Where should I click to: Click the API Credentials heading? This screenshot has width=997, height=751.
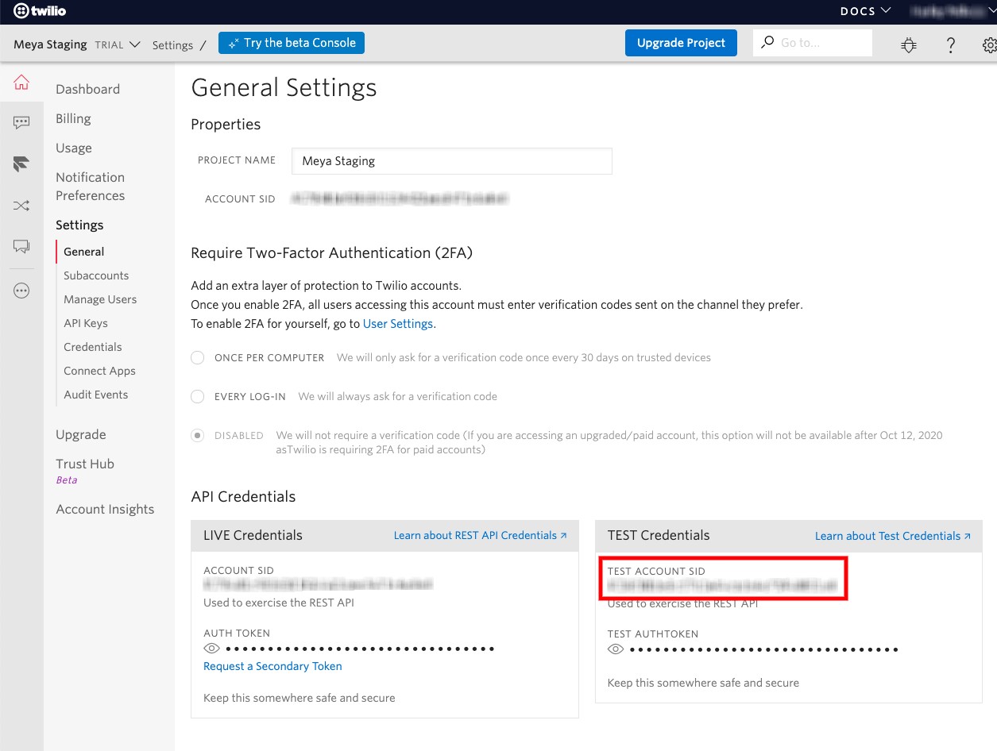coord(243,496)
